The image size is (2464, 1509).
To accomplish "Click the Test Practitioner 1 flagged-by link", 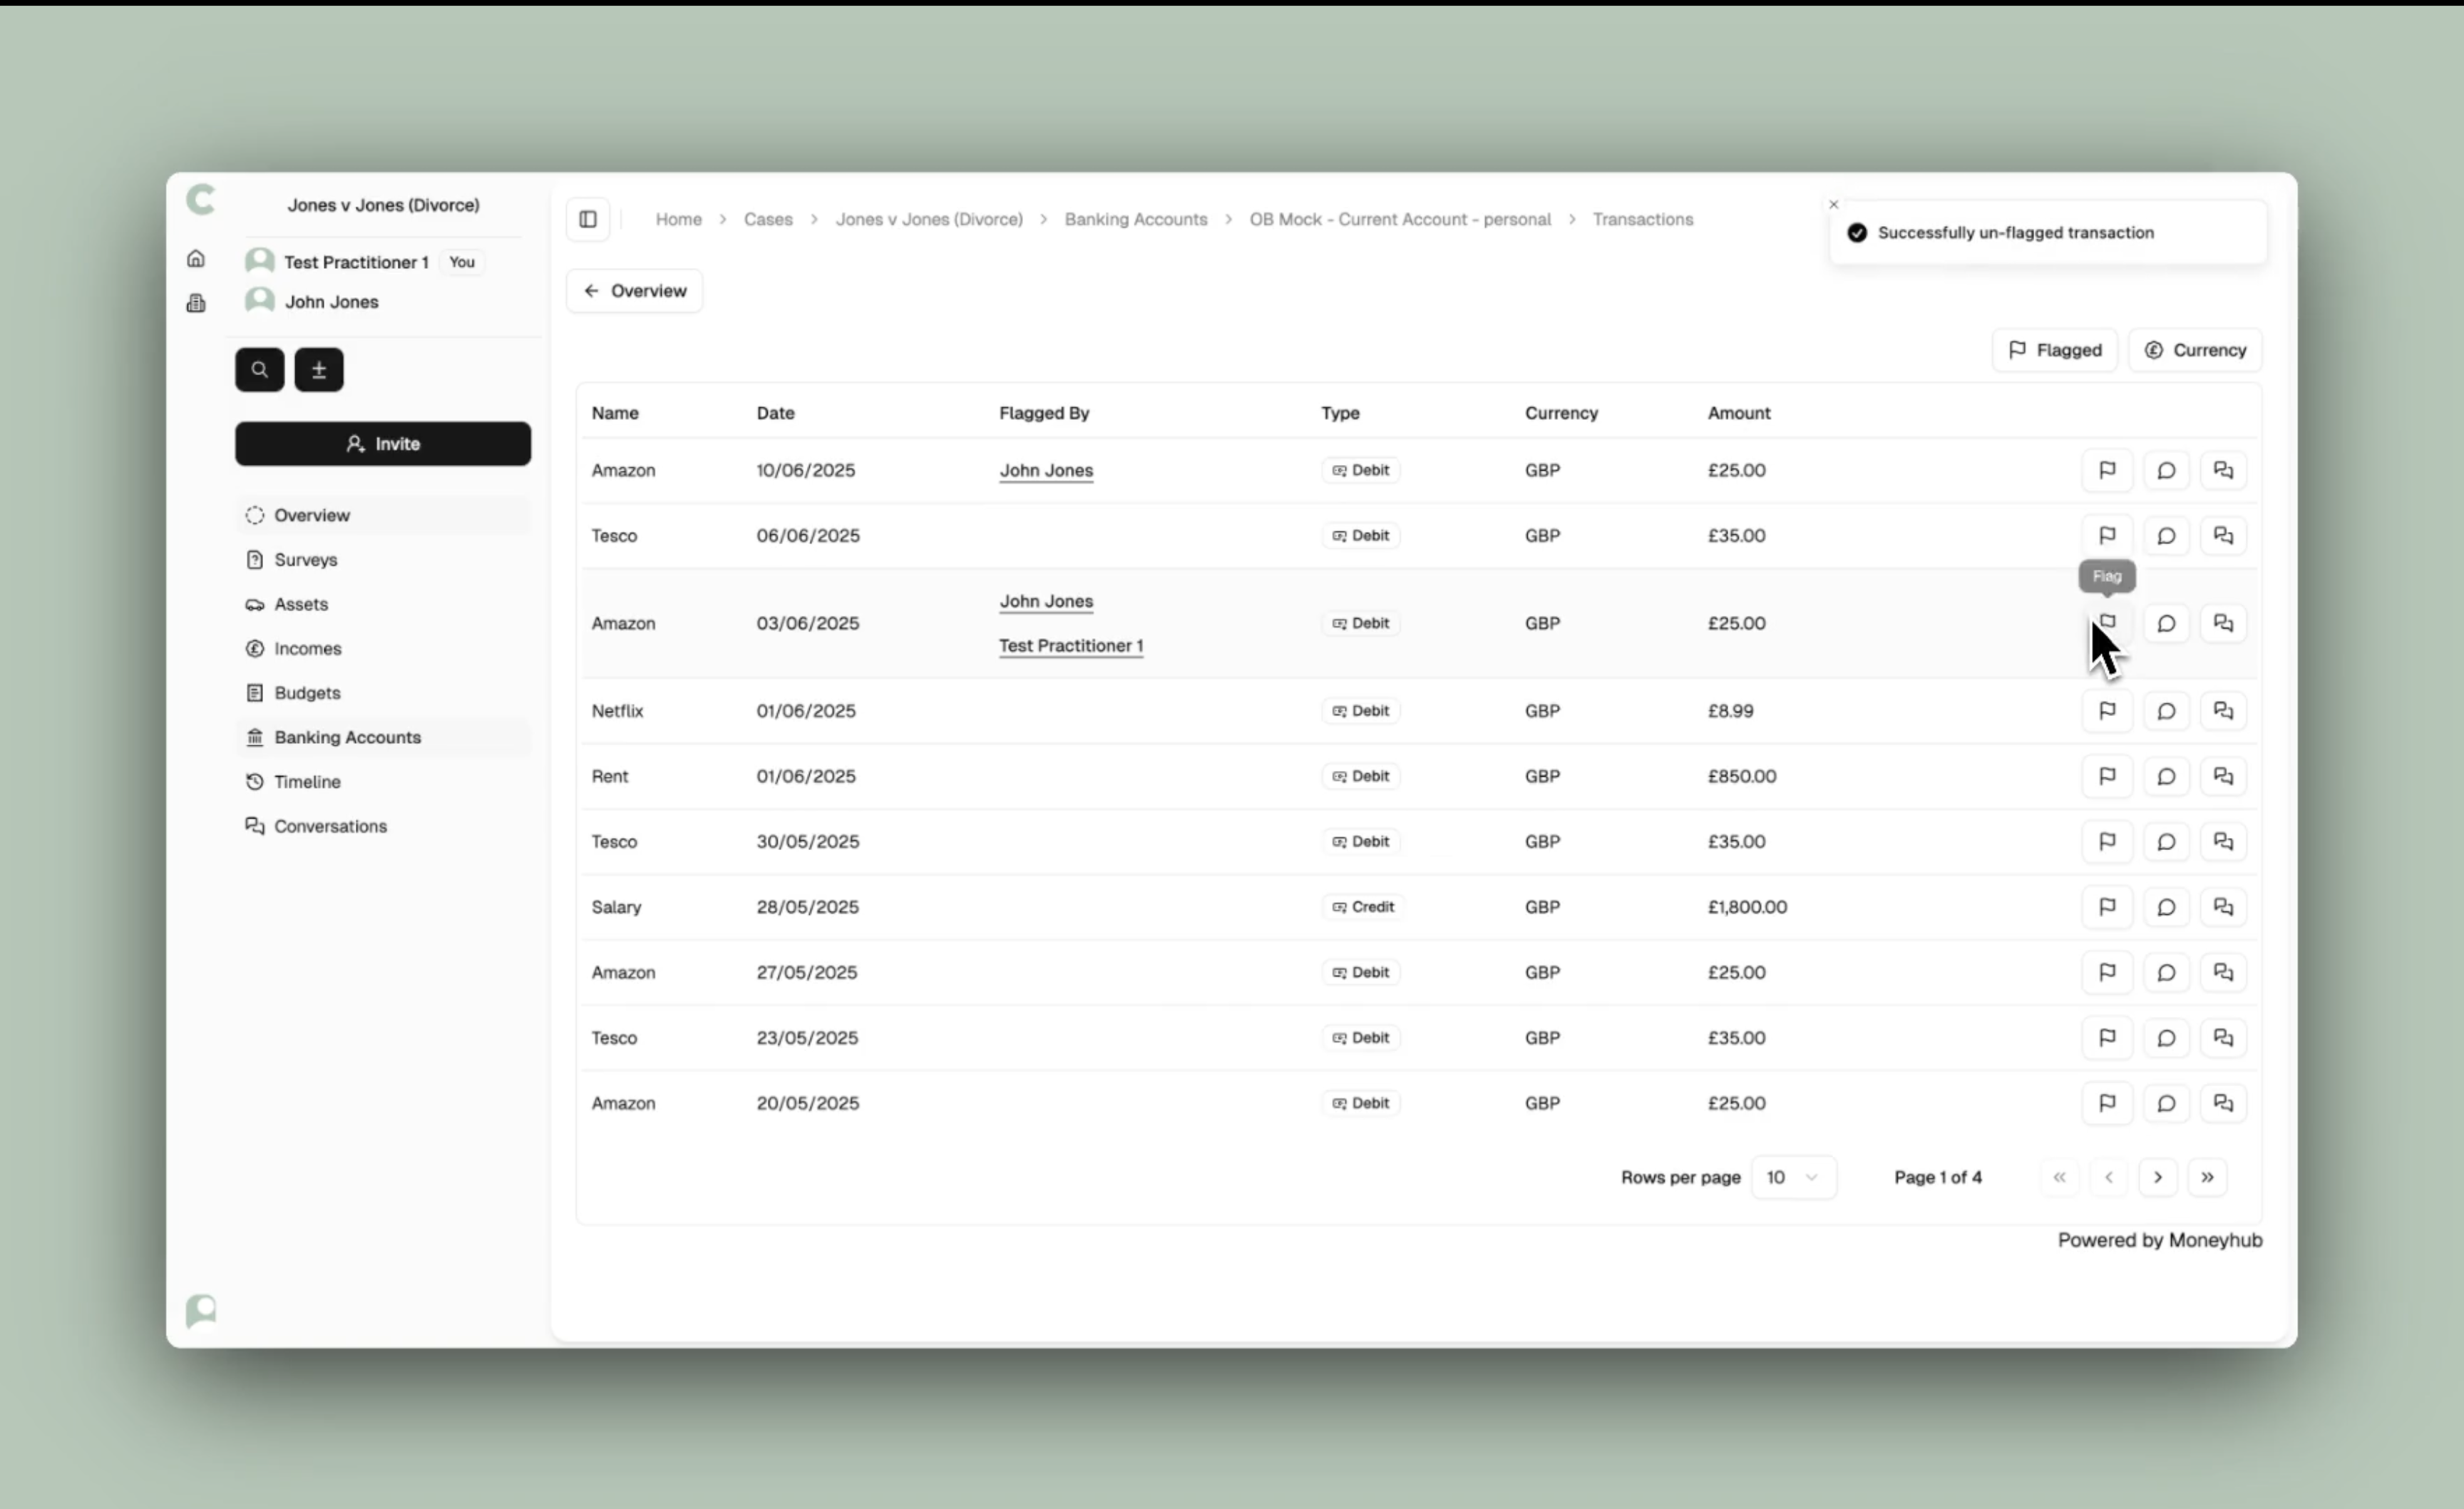I will pos(1070,646).
